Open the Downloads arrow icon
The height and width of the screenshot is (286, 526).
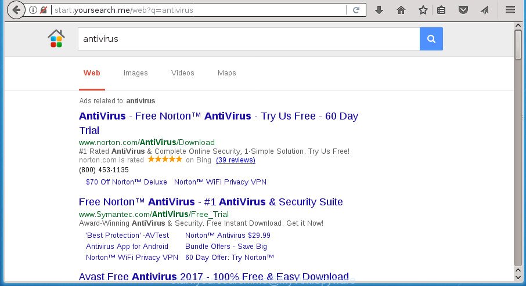tap(379, 10)
